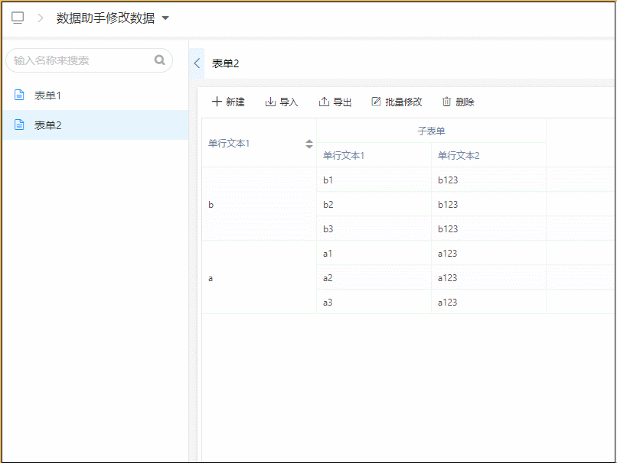Screen dimensions: 617x463
Task: Select 表单1 in the sidebar list
Action: pyautogui.click(x=47, y=96)
